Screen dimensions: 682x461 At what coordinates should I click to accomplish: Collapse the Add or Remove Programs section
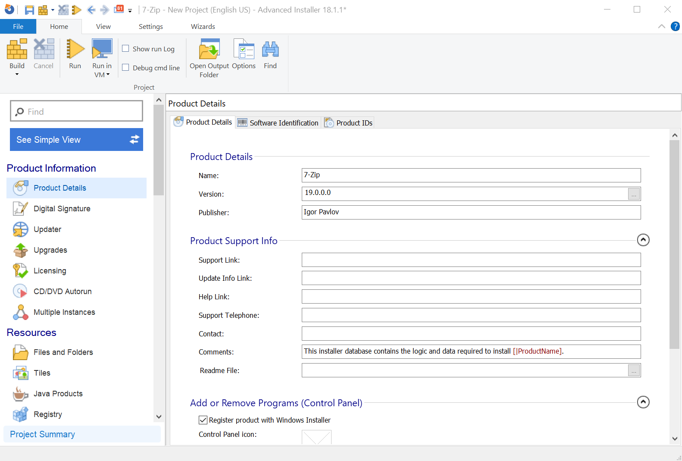click(x=643, y=402)
